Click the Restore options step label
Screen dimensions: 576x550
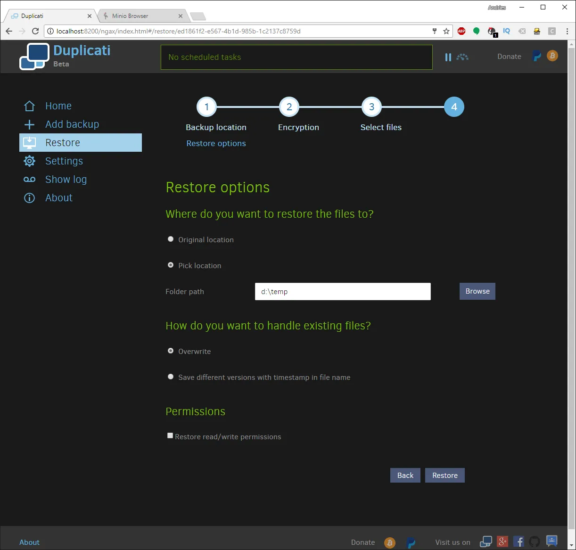(x=216, y=143)
